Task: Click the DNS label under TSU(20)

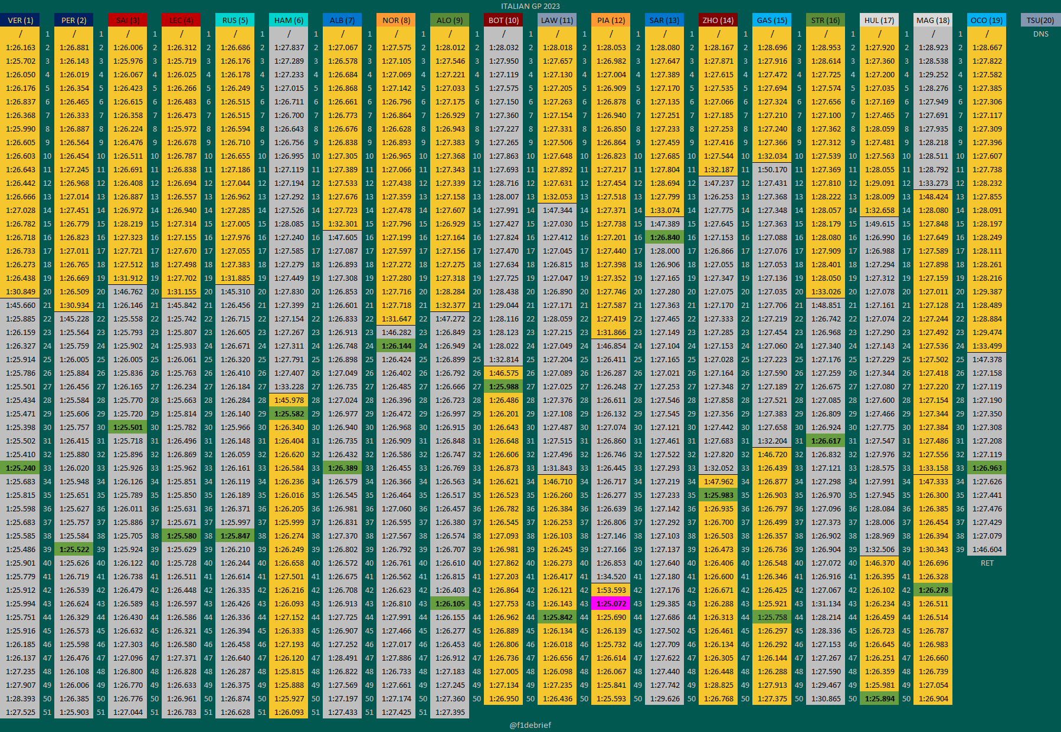Action: (1041, 34)
